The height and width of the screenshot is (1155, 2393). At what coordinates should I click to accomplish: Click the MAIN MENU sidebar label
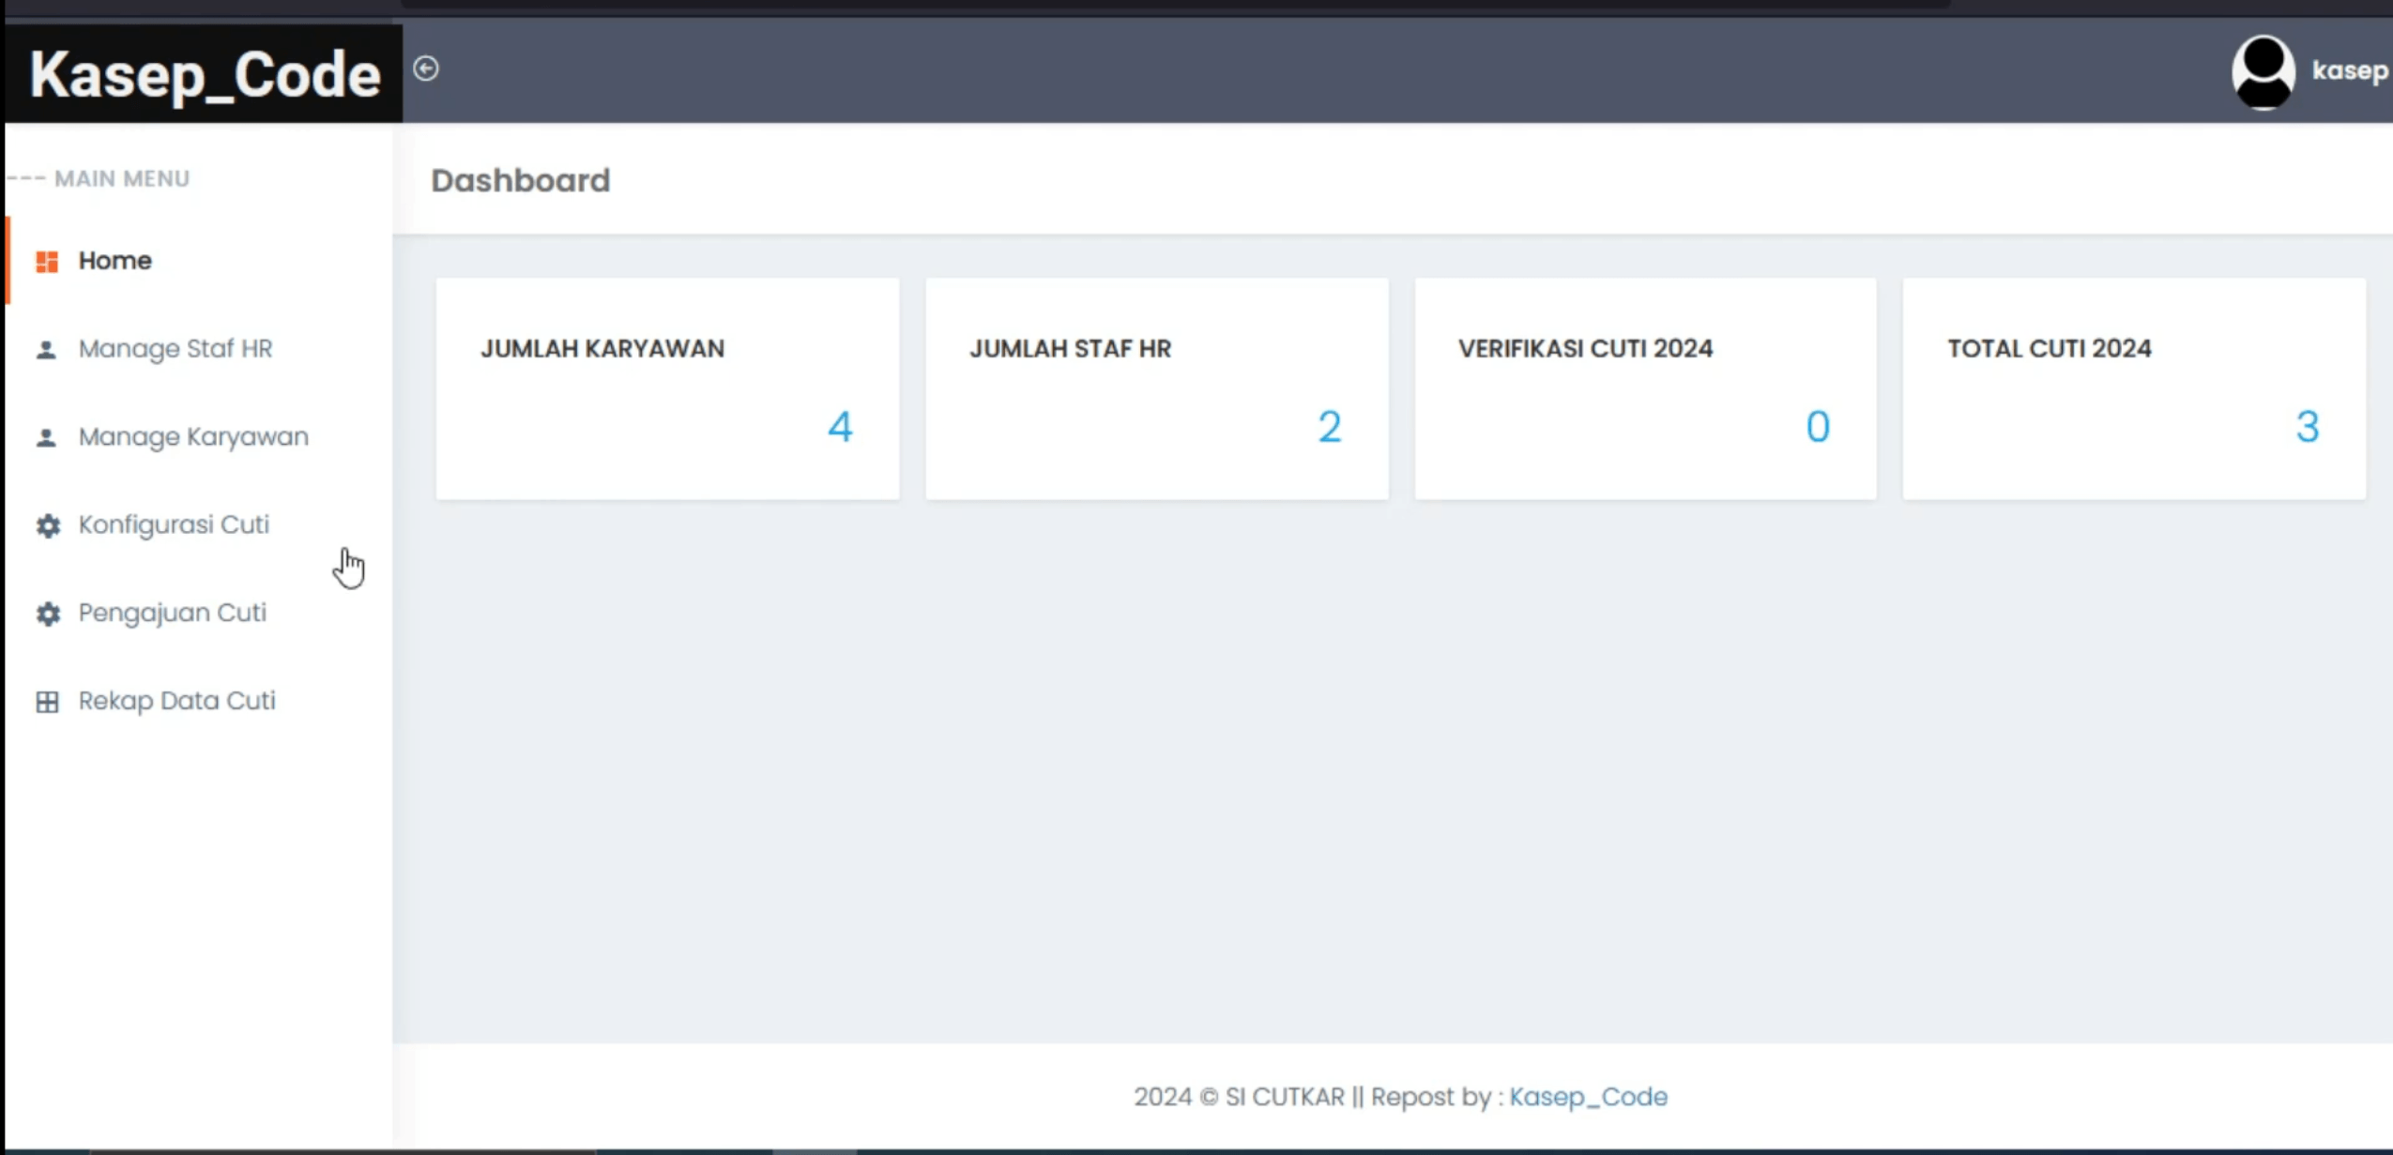122,178
